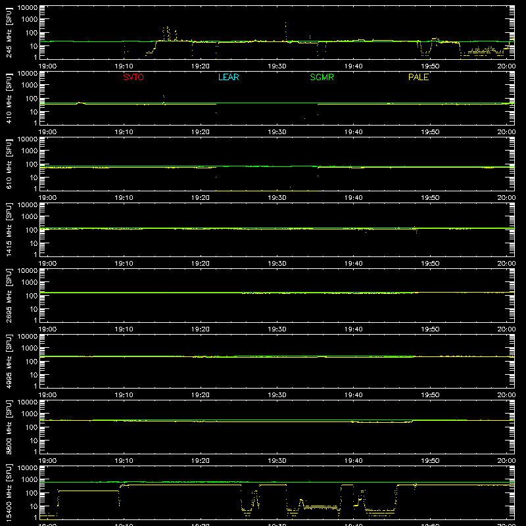
Task: Select the '610 MHz [SFU]' axis title
Action: [9, 164]
